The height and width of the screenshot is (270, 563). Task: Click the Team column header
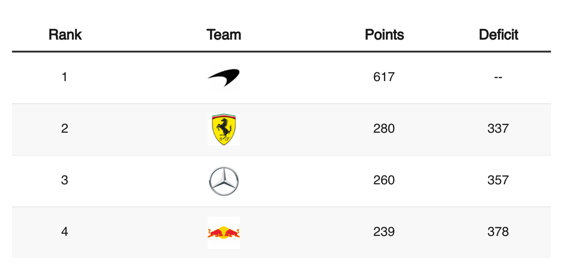[224, 35]
